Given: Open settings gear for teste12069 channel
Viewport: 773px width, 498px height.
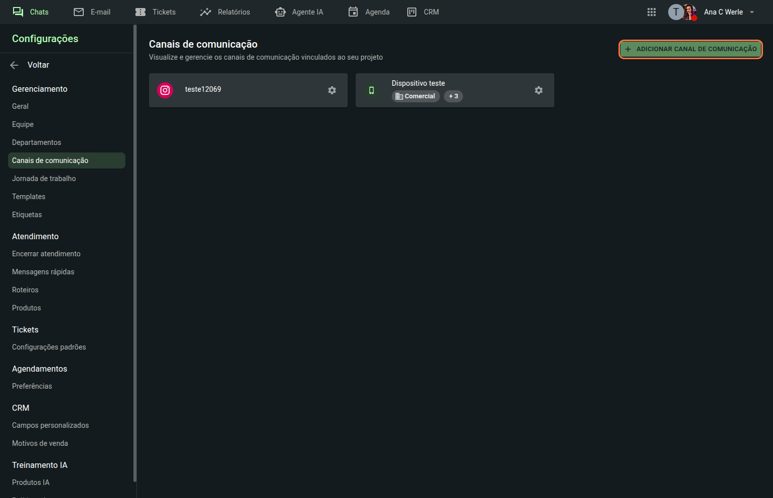Looking at the screenshot, I should 332,90.
